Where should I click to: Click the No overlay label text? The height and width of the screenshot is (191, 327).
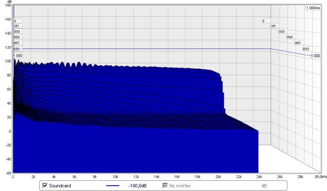coord(180,186)
